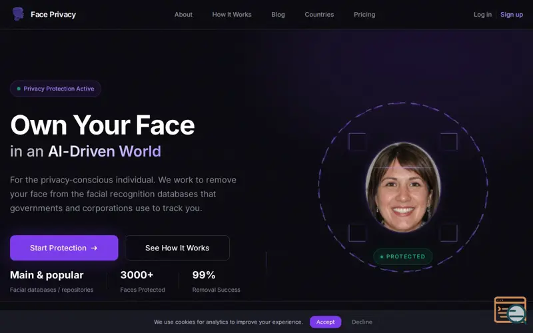Open the chat widget icon at bottom right
Screen dimensions: 533x333
click(510, 310)
